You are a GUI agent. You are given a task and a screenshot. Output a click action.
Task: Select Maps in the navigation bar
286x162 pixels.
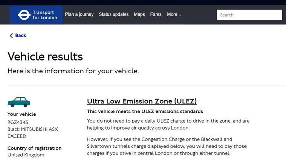139,14
